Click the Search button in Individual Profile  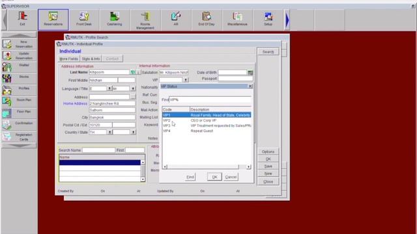click(x=268, y=52)
